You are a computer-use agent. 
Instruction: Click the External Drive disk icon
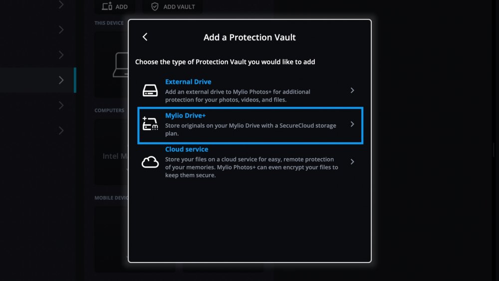click(150, 90)
